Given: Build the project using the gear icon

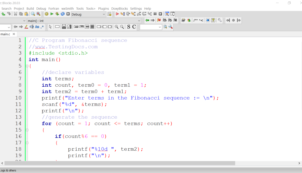Looking at the screenshot, I should (46, 14).
